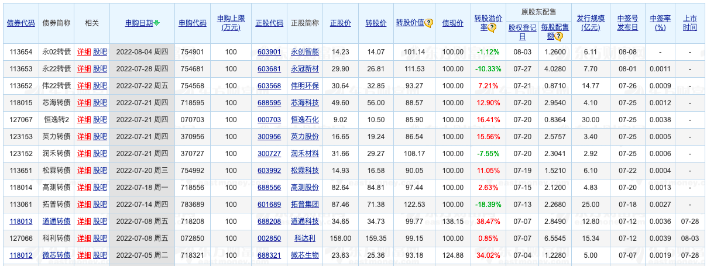
Task: Open 股吧 link for 高测转债
Action: (x=100, y=188)
